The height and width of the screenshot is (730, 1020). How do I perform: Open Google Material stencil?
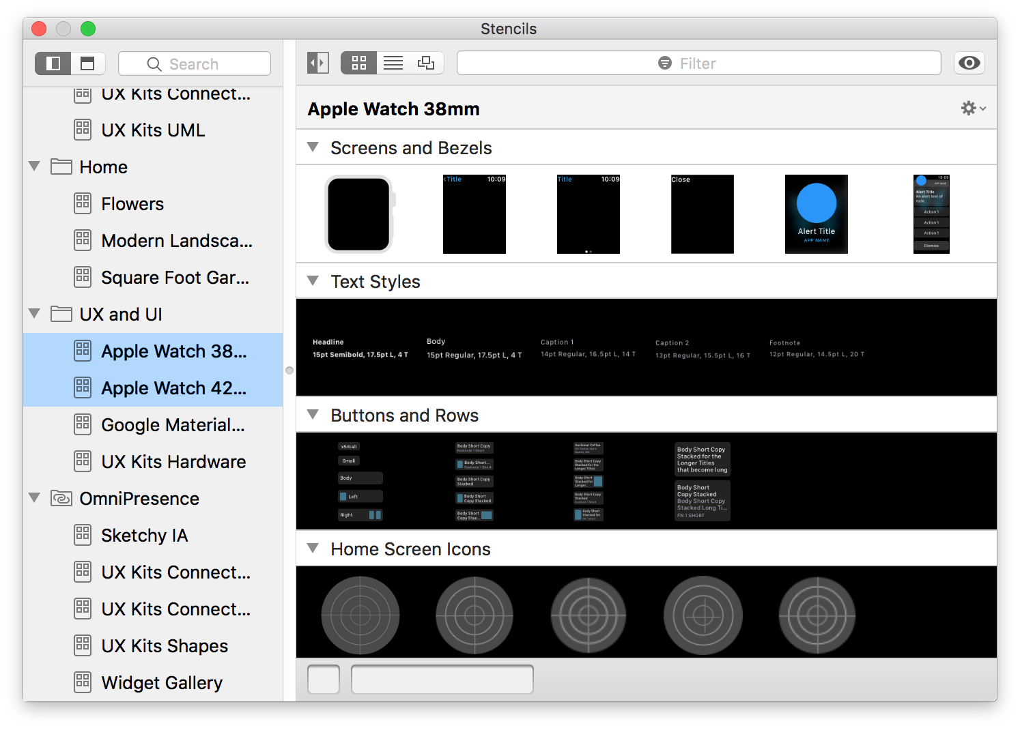point(153,425)
